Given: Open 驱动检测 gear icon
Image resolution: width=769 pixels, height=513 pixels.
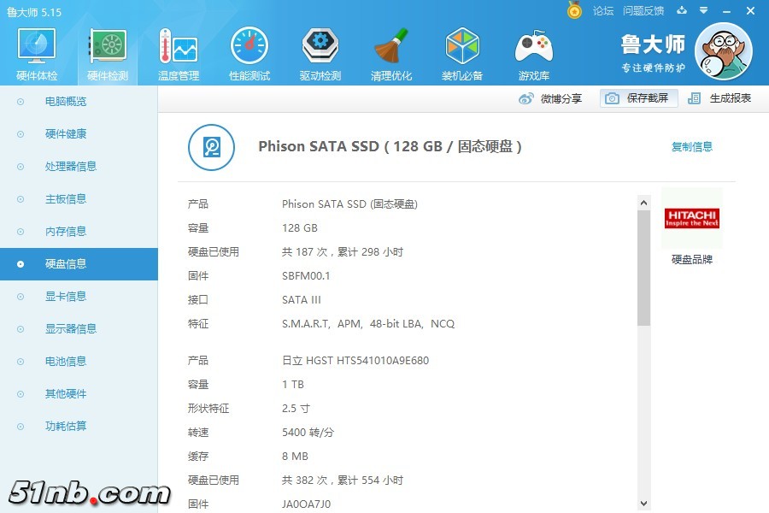Looking at the screenshot, I should pyautogui.click(x=320, y=53).
